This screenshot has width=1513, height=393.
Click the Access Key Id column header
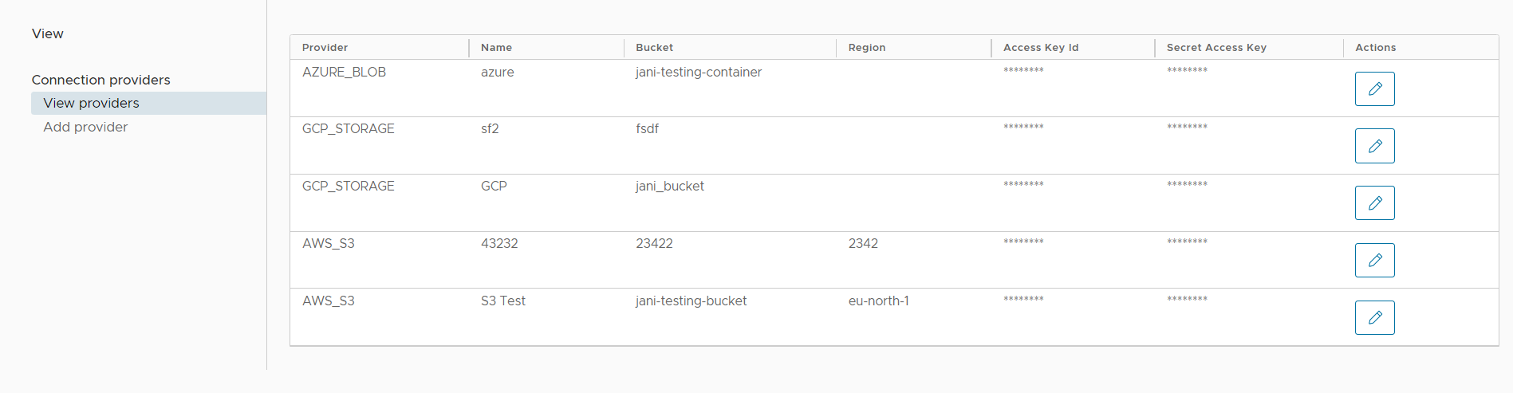(x=1041, y=48)
